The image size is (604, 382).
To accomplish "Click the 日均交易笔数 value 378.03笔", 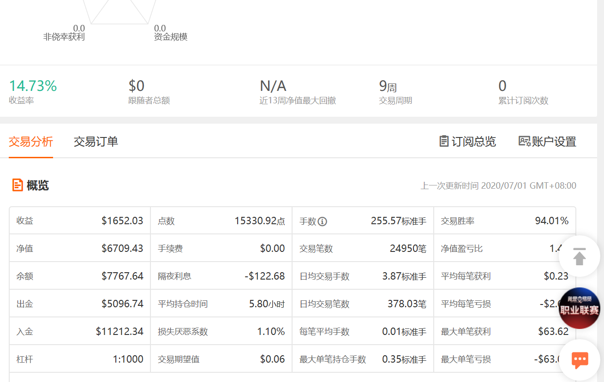I will (407, 304).
